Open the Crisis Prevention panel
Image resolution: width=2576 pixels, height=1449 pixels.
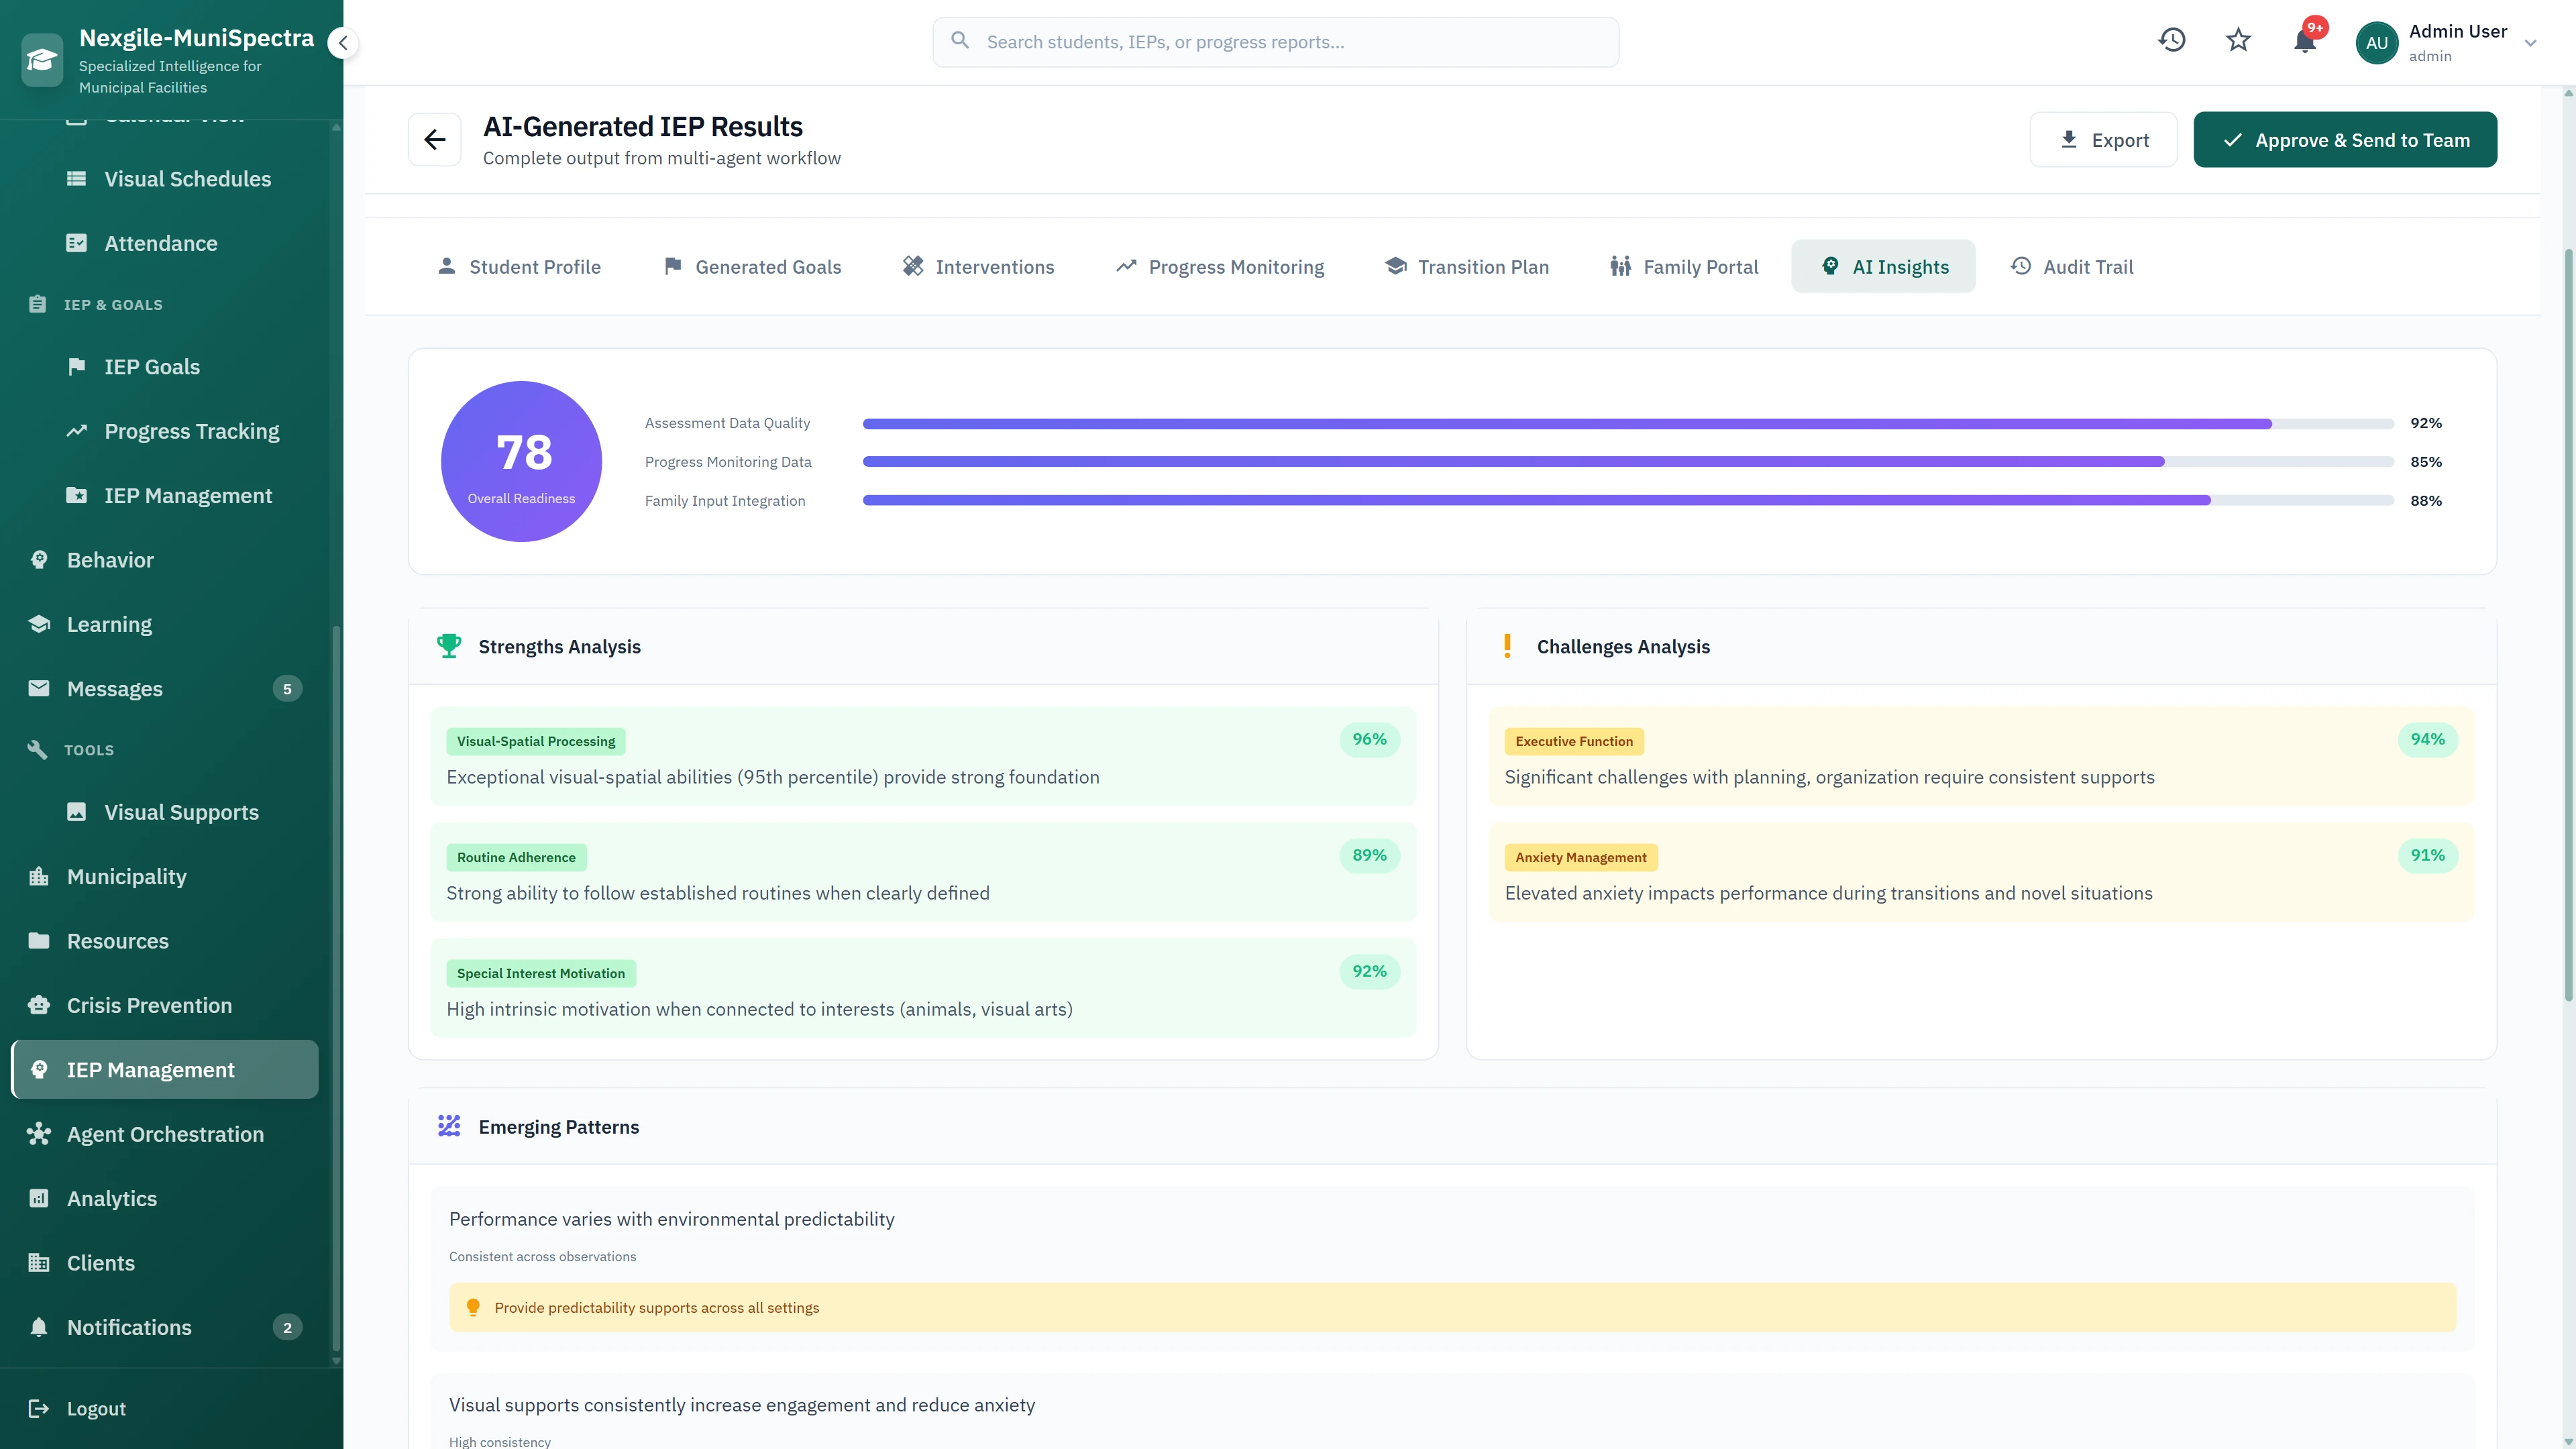[x=149, y=1004]
